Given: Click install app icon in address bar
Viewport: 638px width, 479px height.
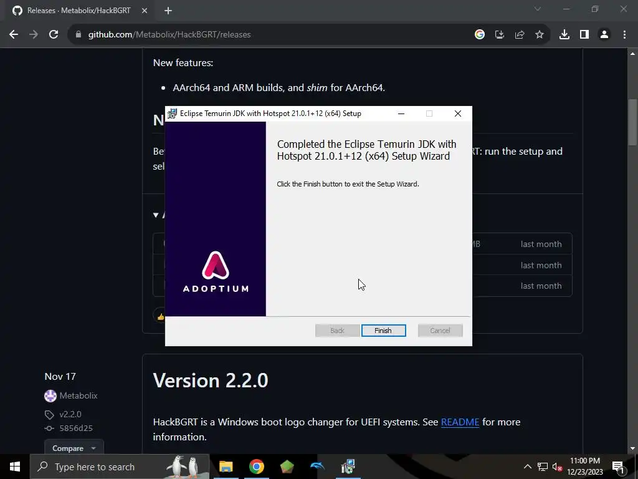Looking at the screenshot, I should 500,35.
